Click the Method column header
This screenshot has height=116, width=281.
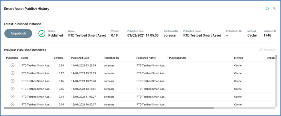238,58
